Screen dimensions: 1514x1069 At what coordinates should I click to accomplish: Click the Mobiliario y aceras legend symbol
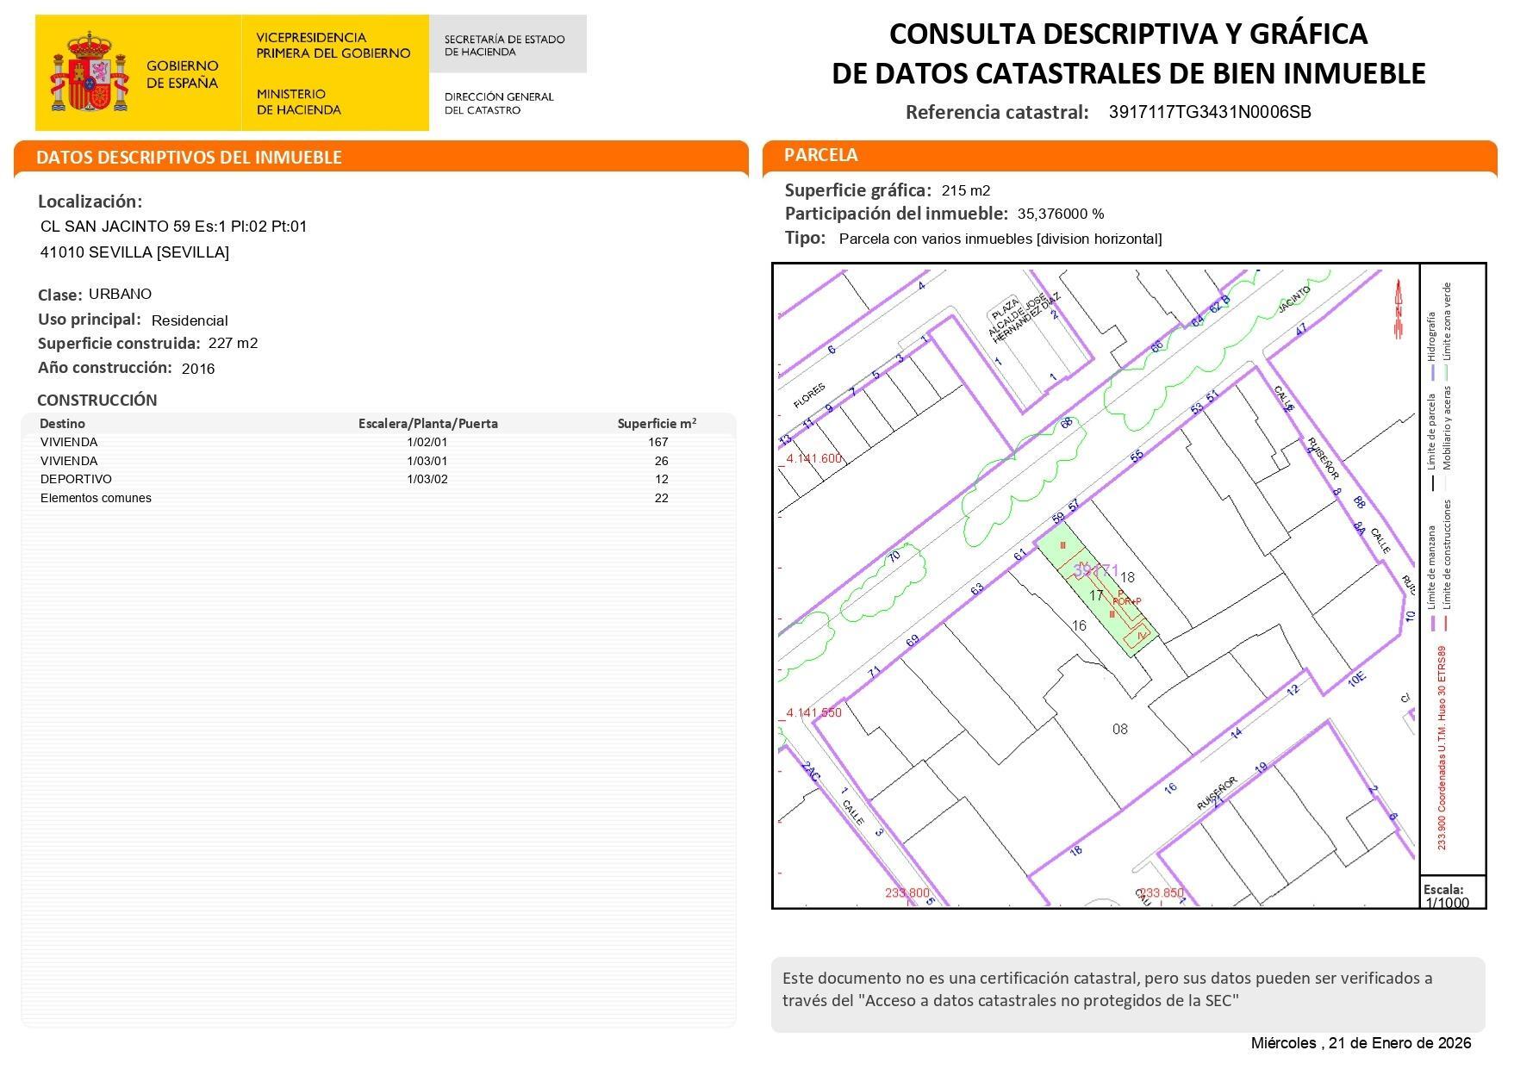click(1446, 483)
